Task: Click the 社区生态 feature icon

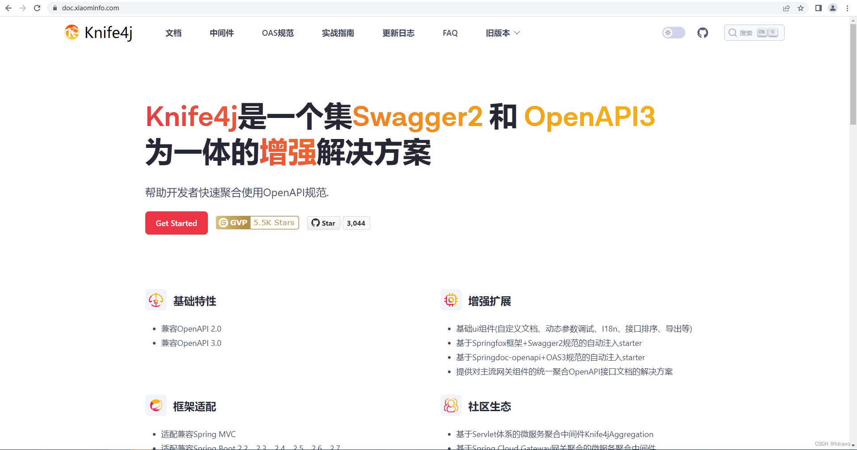Action: [x=451, y=405]
